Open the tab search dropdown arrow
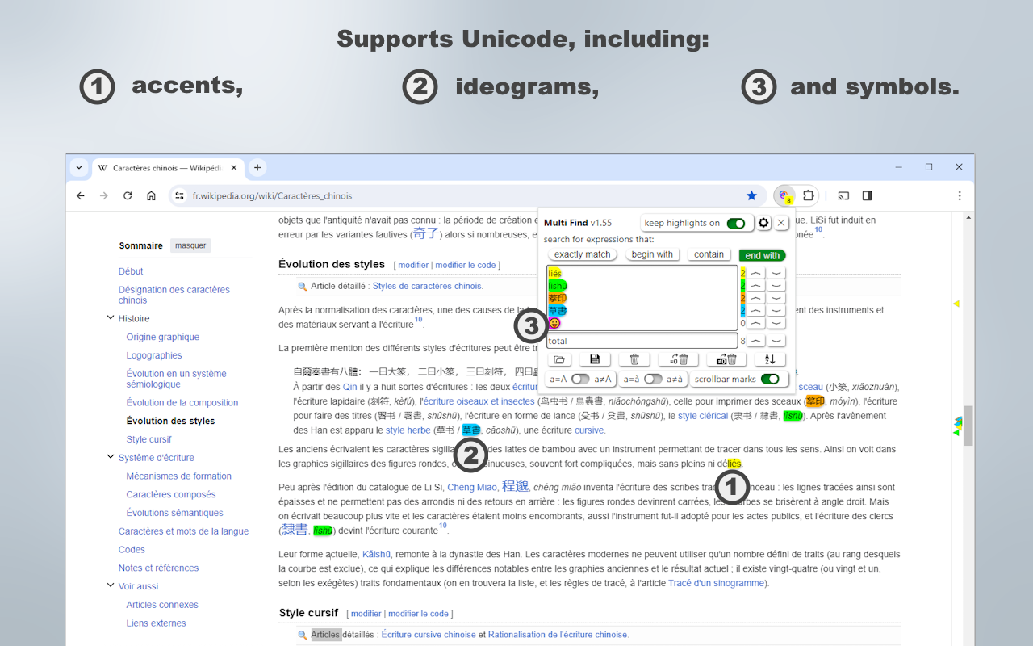1033x646 pixels. [78, 168]
